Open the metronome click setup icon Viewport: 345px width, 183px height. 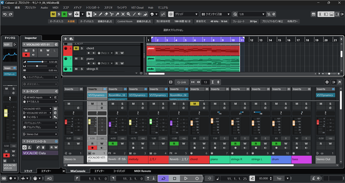pos(318,178)
